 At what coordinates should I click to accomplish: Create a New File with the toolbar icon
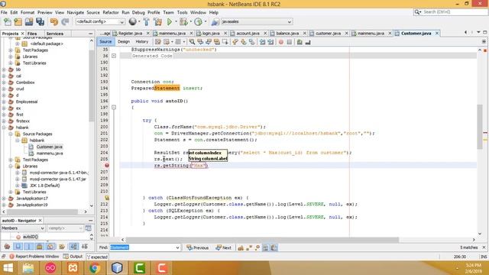coord(7,22)
